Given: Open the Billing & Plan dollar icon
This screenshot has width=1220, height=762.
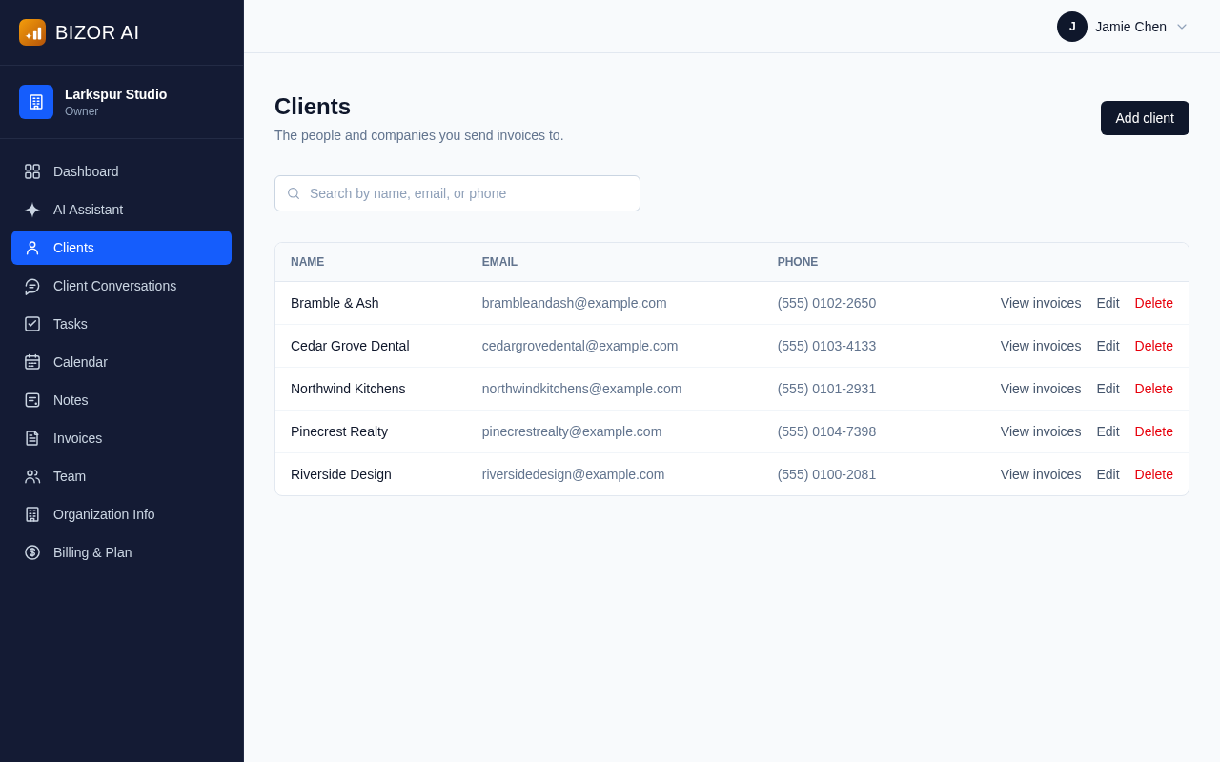Looking at the screenshot, I should coord(32,552).
